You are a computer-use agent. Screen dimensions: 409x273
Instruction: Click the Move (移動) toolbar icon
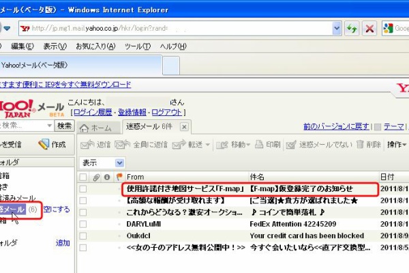click(x=222, y=145)
